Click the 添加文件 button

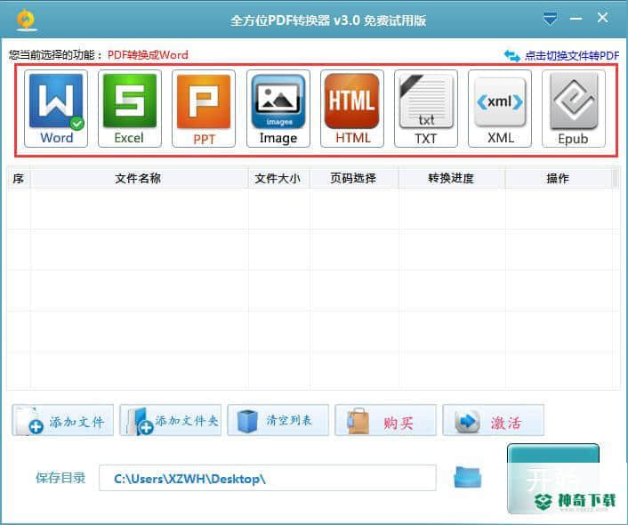[63, 420]
